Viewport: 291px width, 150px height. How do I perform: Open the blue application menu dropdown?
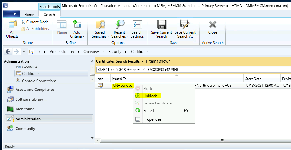pyautogui.click(x=11, y=14)
